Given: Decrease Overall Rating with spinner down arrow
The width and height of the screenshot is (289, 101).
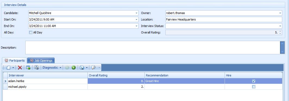Looking at the screenshot, I should (280, 34).
